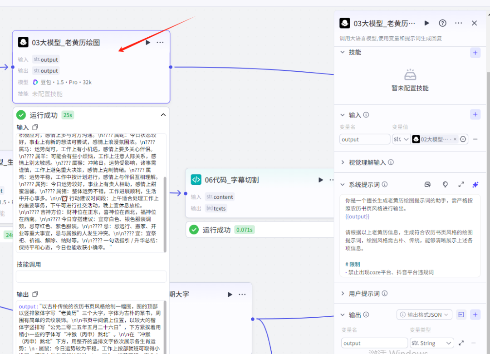Open more options menu on the 03大模型 node

click(160, 42)
